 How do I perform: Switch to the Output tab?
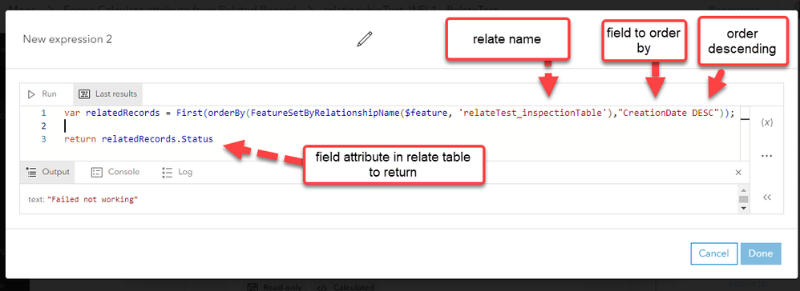click(x=47, y=172)
